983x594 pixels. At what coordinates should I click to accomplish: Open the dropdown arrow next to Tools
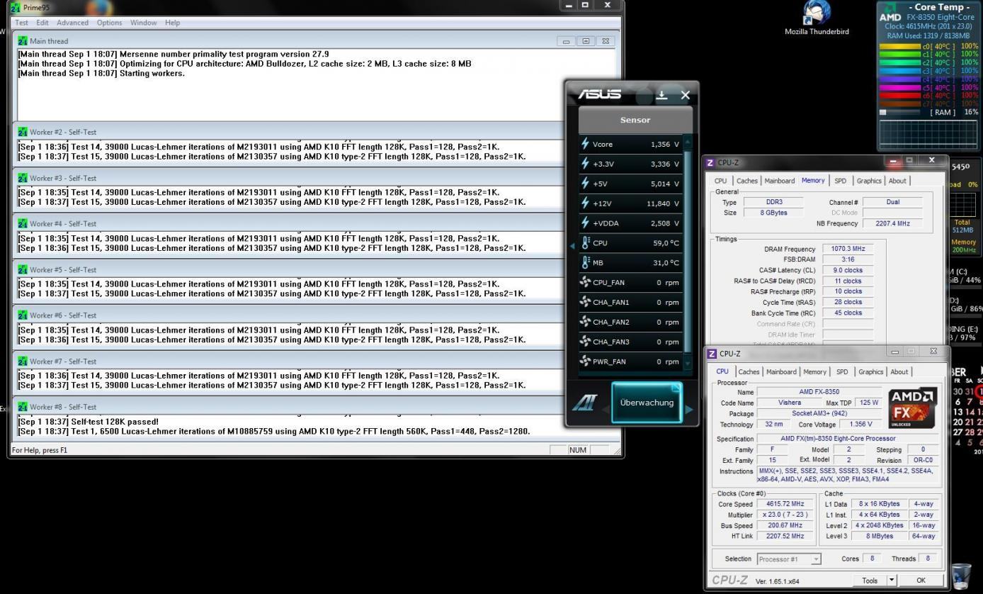(x=892, y=581)
